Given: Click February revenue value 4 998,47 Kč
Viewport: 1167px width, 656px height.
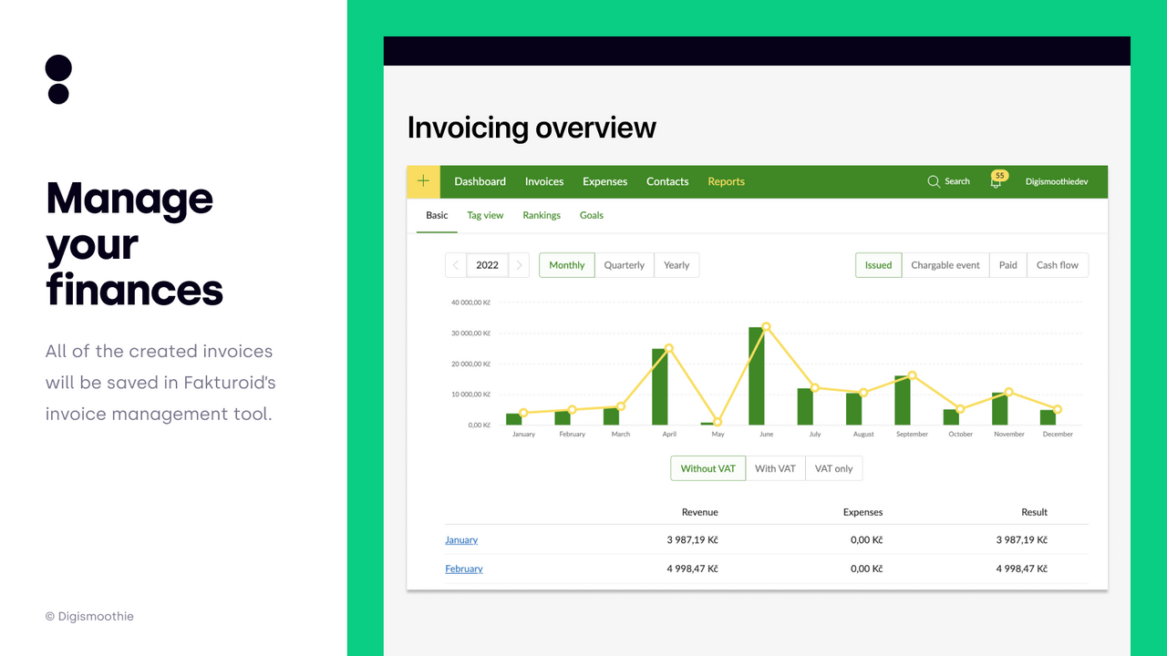Looking at the screenshot, I should 693,569.
